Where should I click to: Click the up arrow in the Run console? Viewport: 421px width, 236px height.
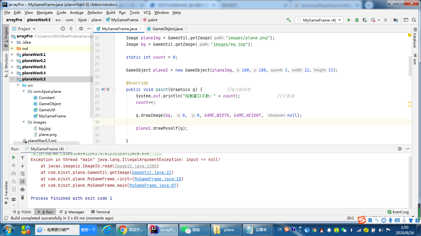tap(22, 158)
